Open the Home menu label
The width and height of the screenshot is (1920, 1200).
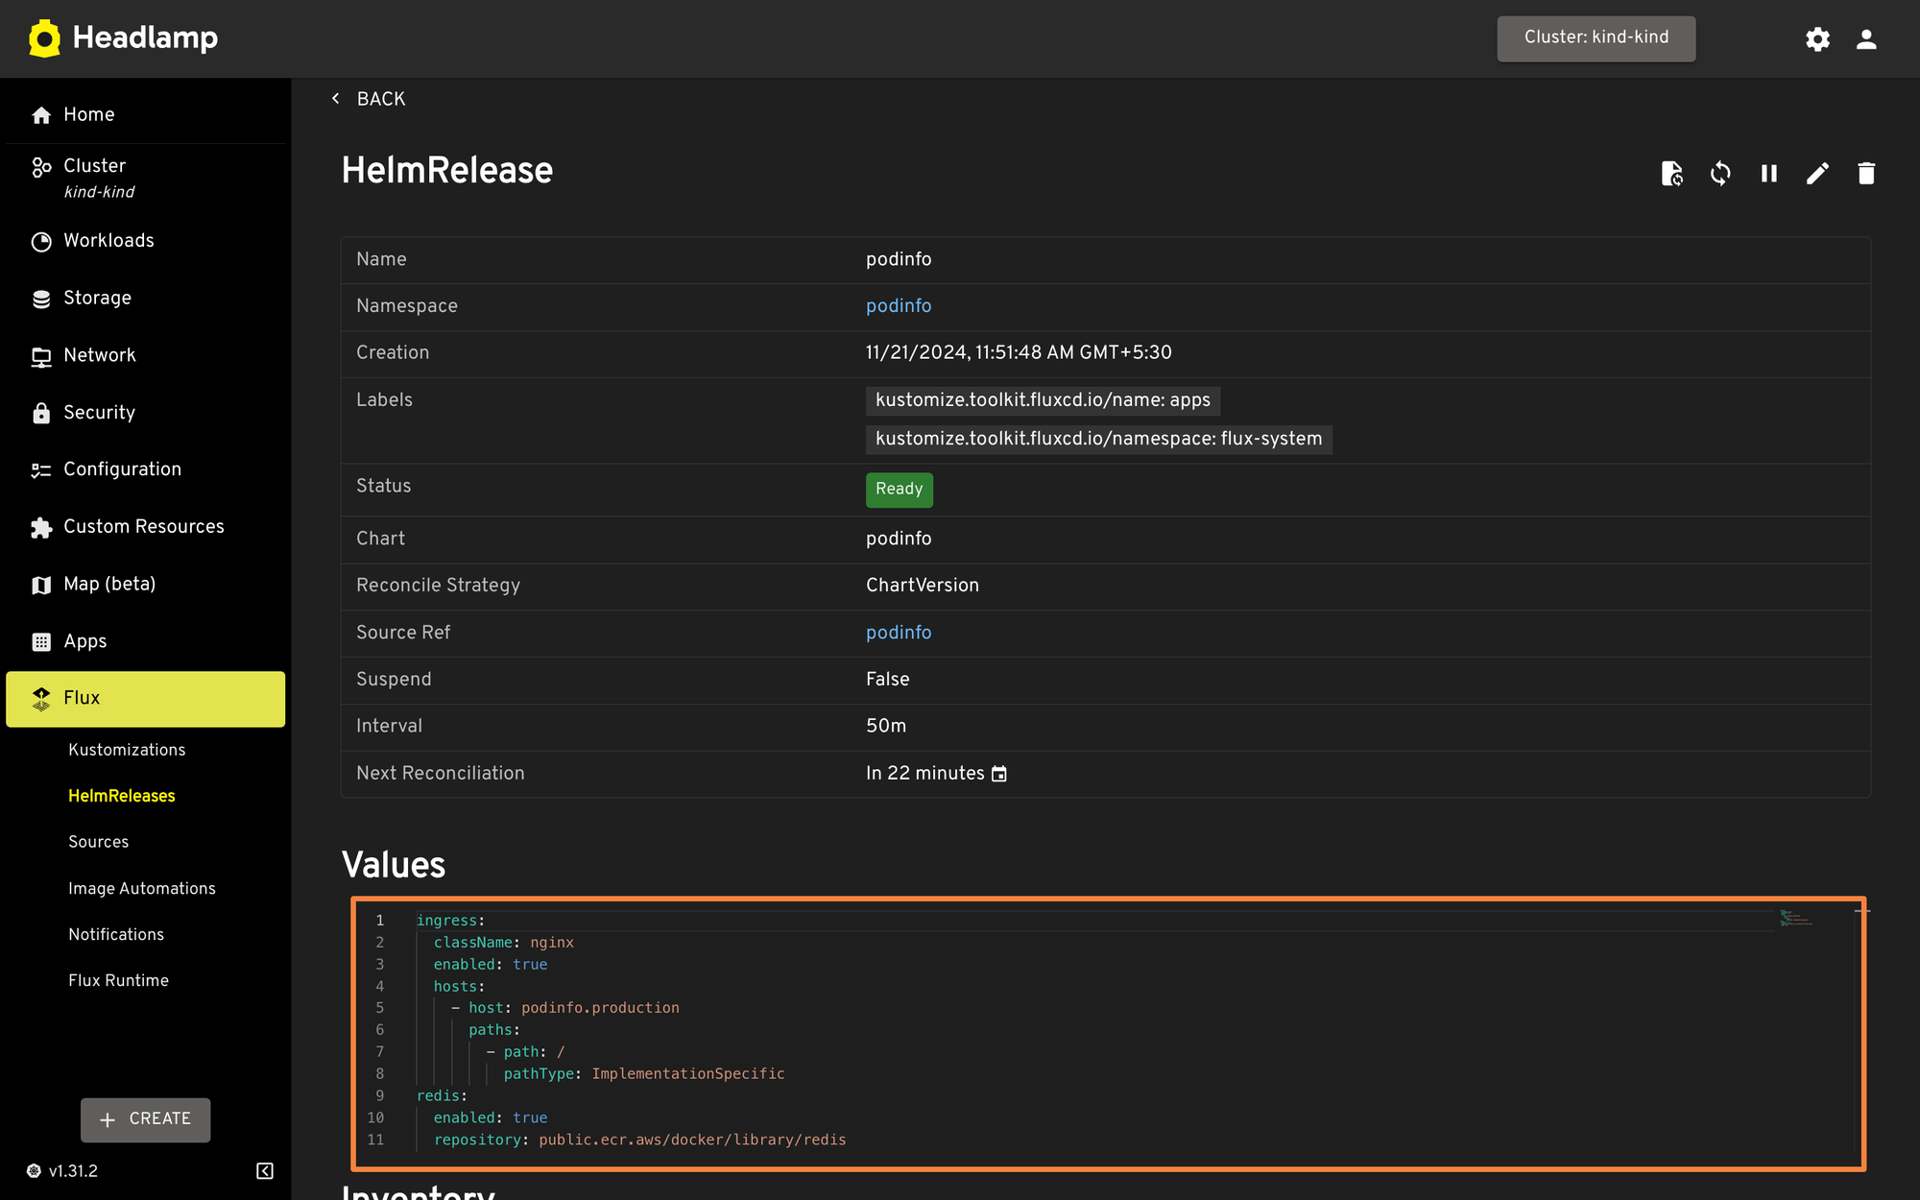89,114
